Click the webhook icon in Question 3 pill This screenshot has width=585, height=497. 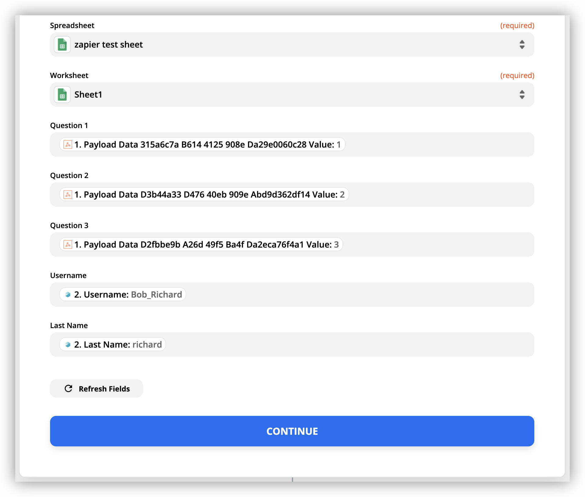coord(68,245)
